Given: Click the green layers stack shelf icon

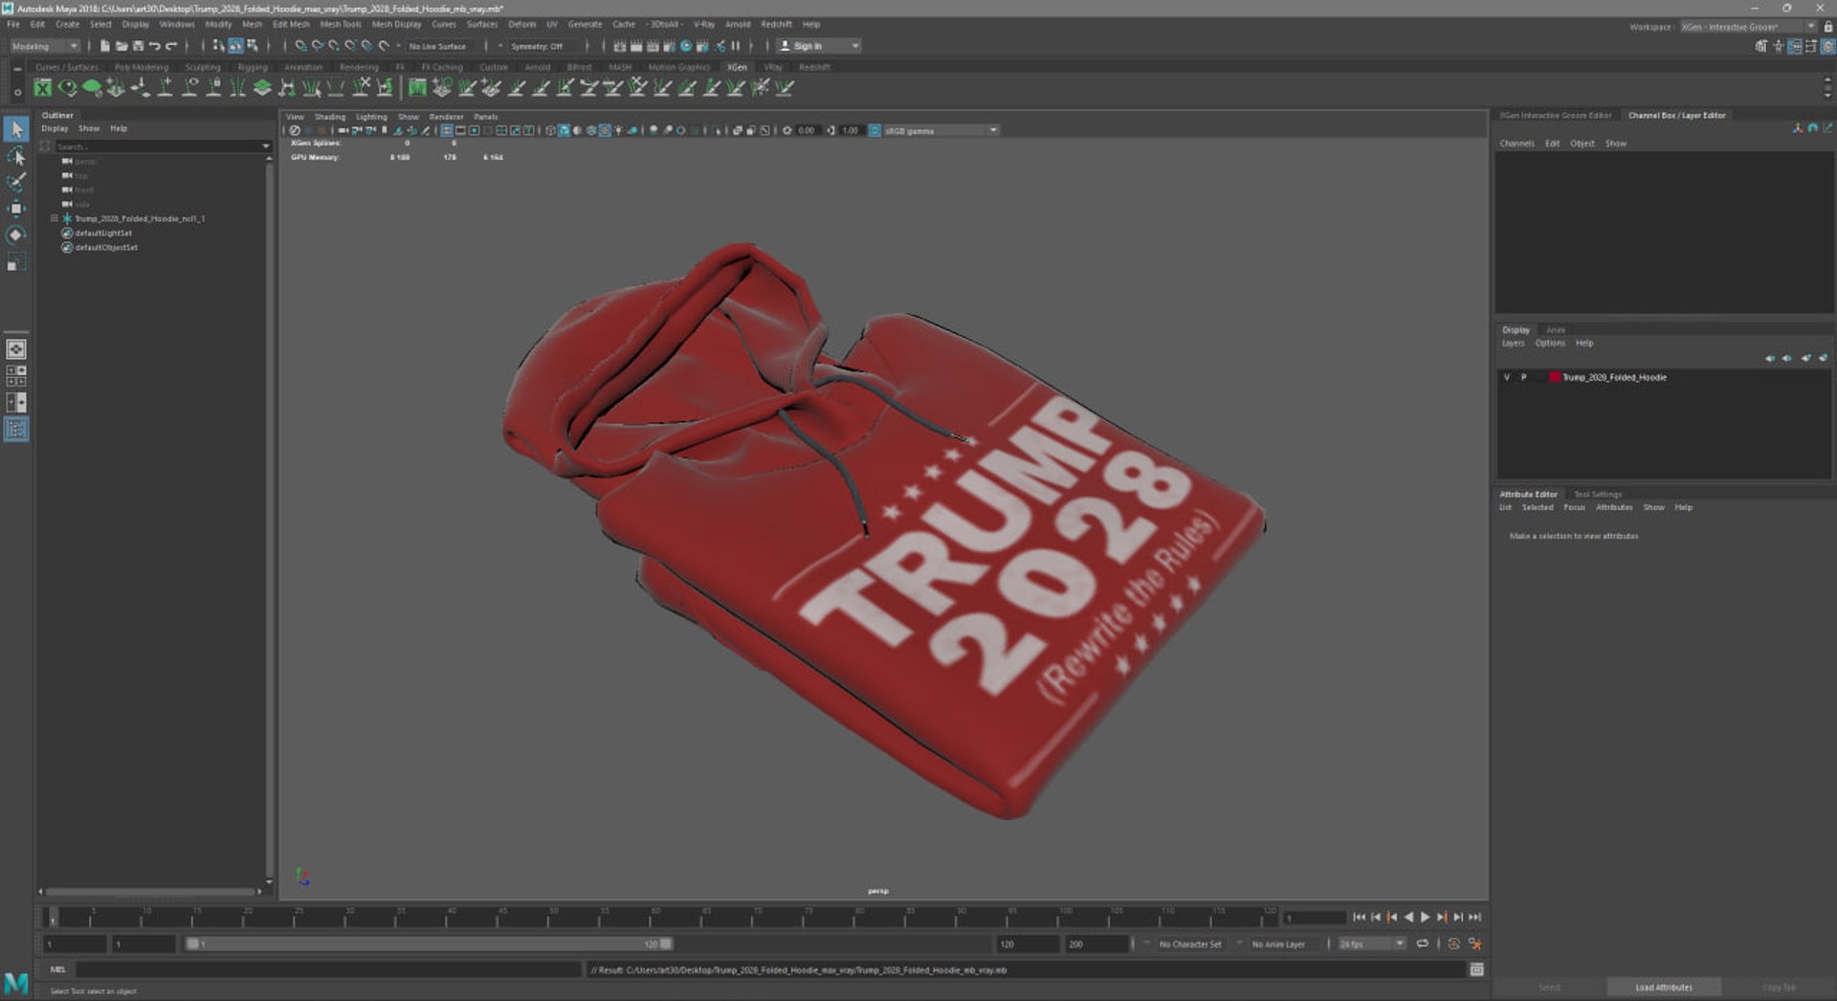Looking at the screenshot, I should 262,88.
